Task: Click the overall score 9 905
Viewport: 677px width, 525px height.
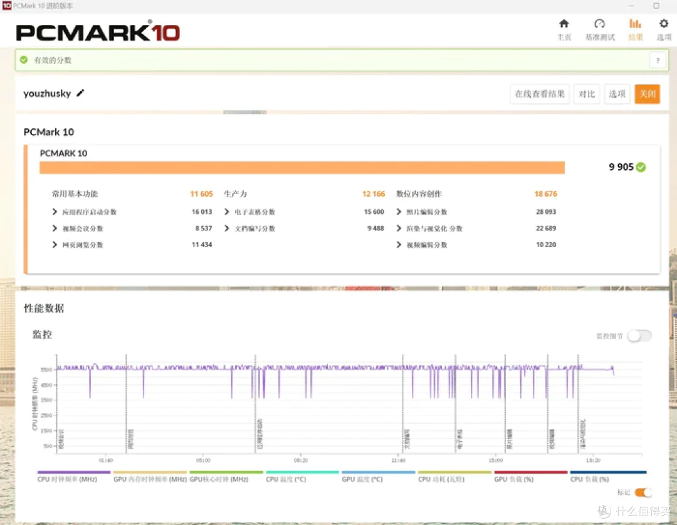Action: [621, 167]
